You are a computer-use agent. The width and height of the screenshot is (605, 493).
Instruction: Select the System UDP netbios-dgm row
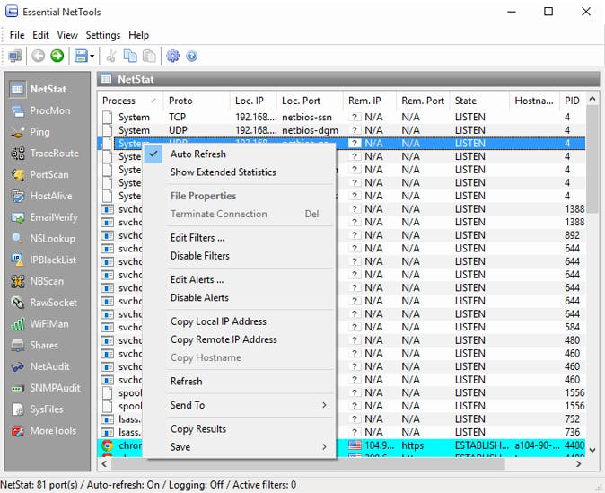coord(342,130)
